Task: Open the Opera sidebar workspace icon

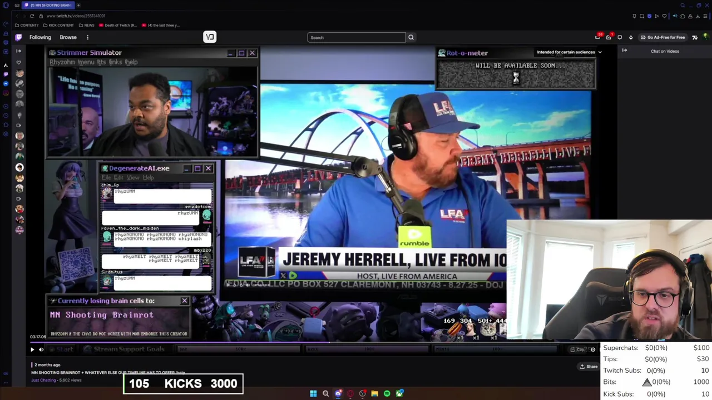Action: pos(17,6)
